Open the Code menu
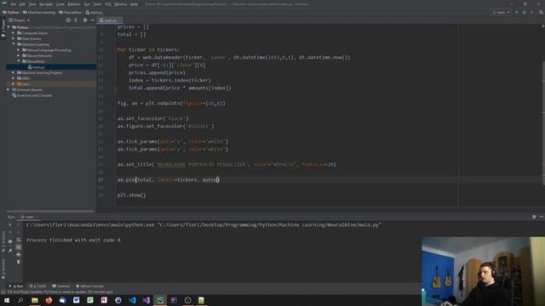 (60, 4)
